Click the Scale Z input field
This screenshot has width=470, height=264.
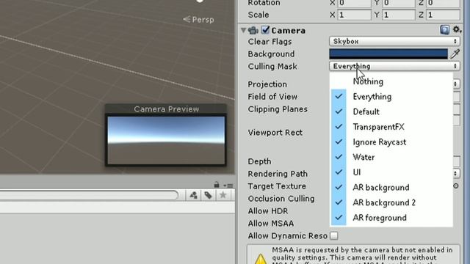pyautogui.click(x=443, y=15)
